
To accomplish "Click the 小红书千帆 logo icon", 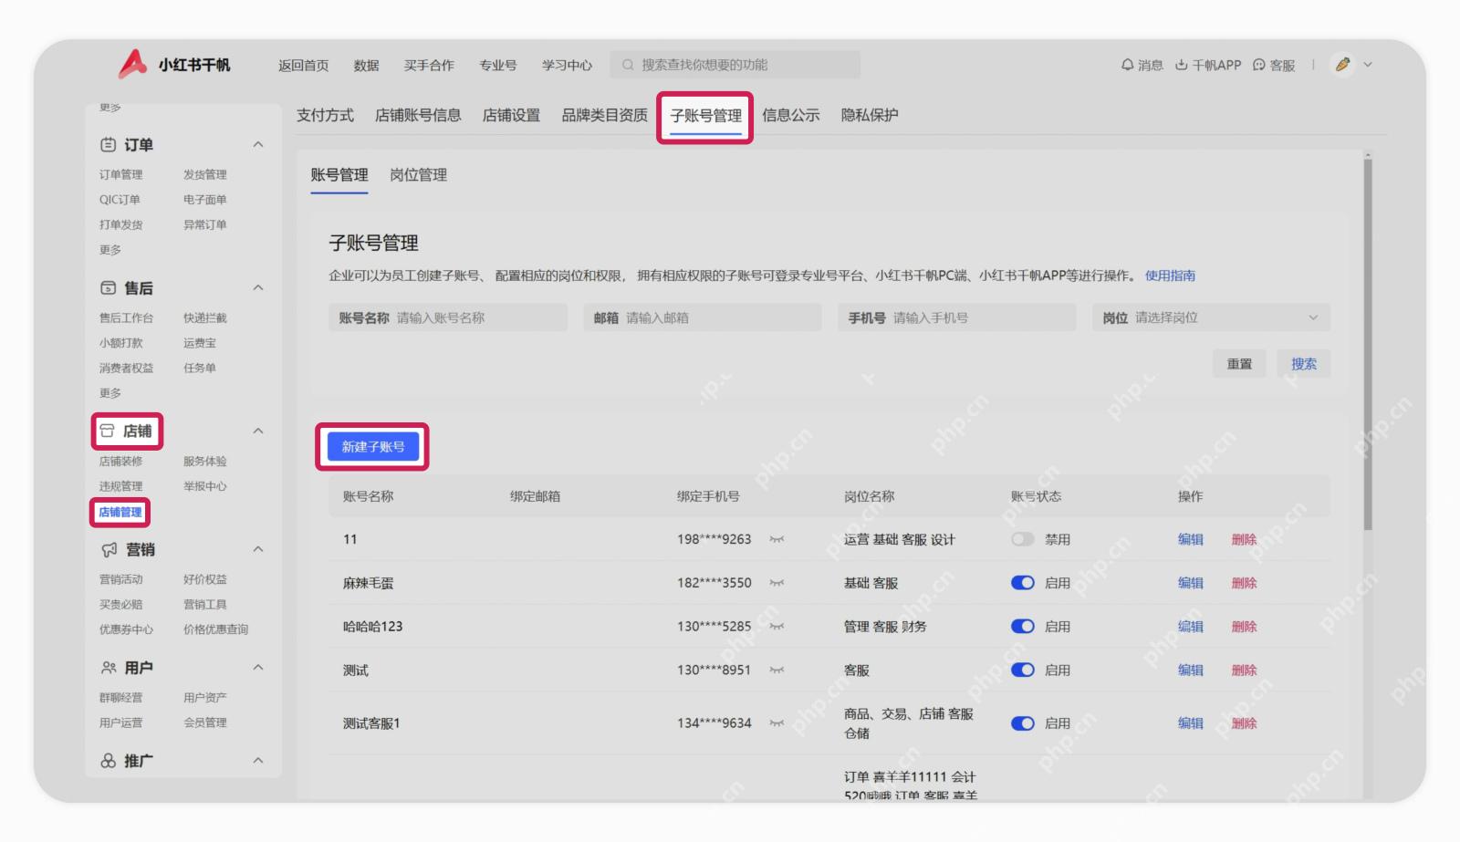I will pos(133,64).
